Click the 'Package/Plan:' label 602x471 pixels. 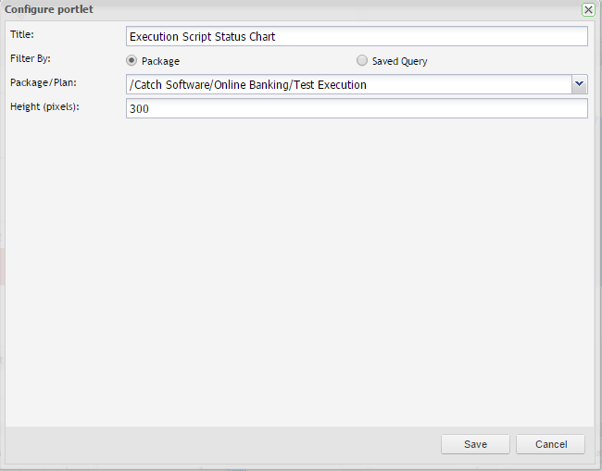pos(42,83)
